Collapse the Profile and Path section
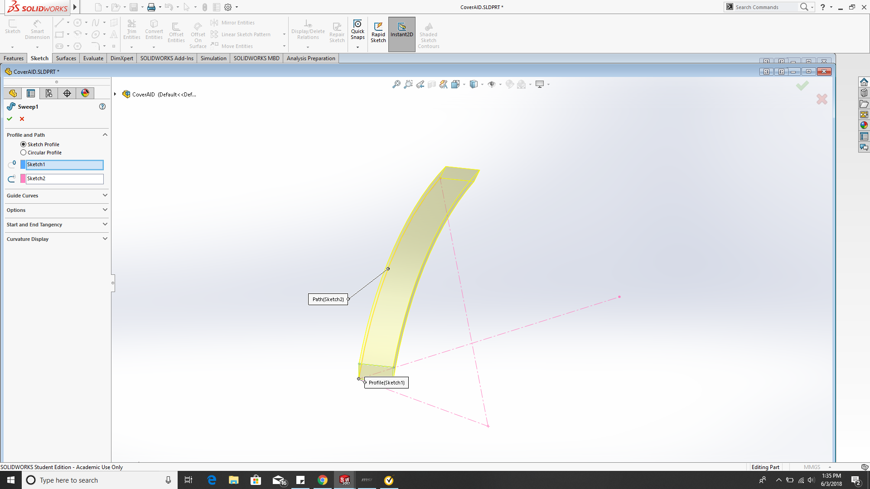 [105, 134]
